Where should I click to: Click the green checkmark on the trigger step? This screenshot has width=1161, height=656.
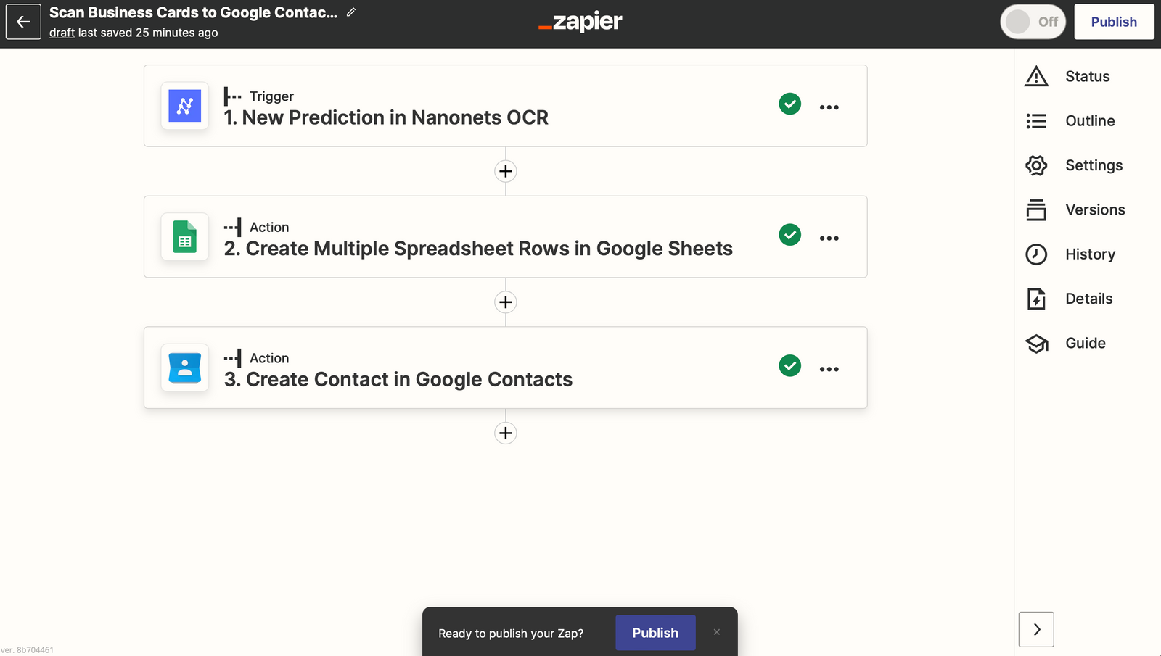coord(789,104)
